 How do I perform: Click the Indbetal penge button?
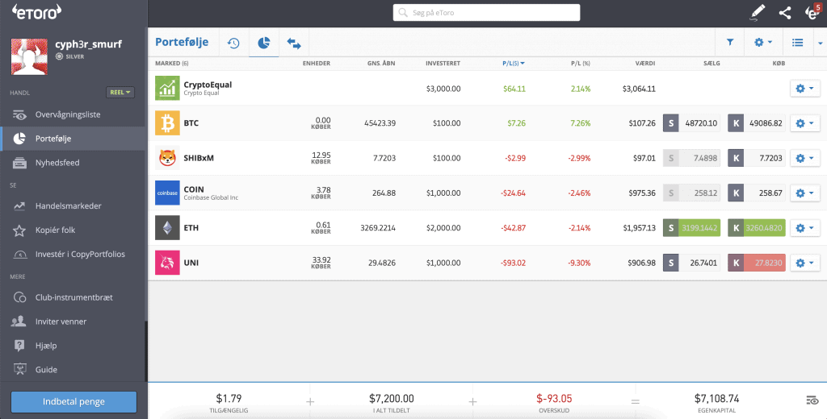tap(73, 401)
